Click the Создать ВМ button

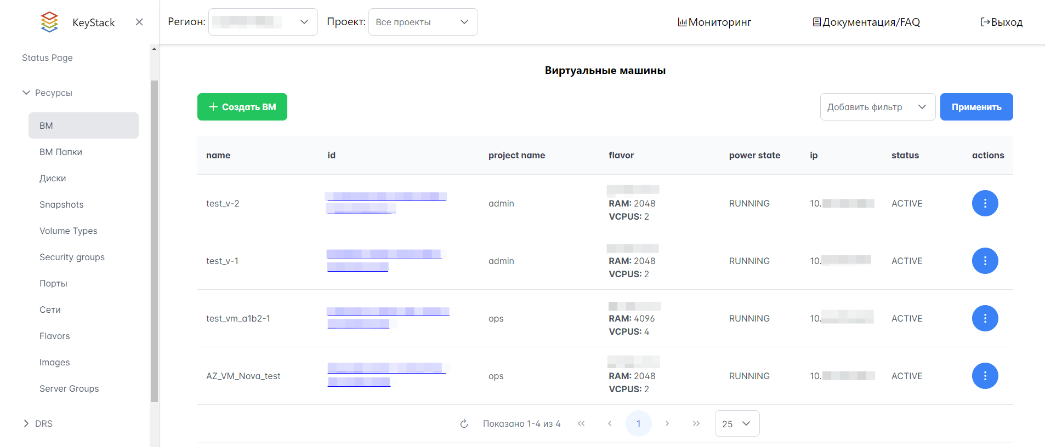[242, 107]
